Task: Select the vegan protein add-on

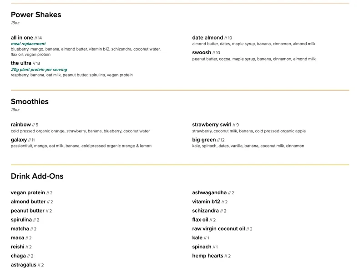Action: click(x=28, y=193)
